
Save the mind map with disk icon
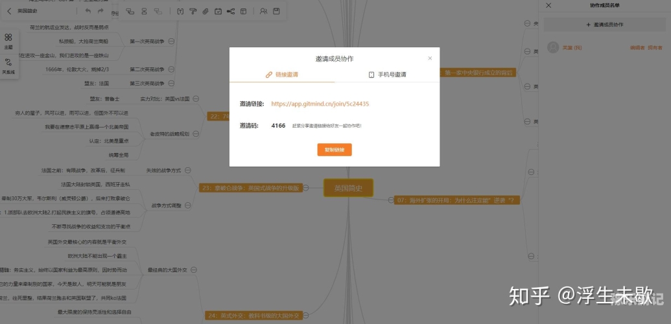pos(276,12)
